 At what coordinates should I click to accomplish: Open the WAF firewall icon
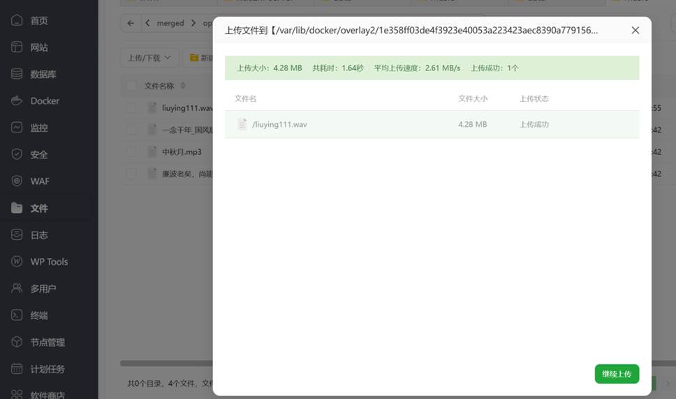pos(17,181)
